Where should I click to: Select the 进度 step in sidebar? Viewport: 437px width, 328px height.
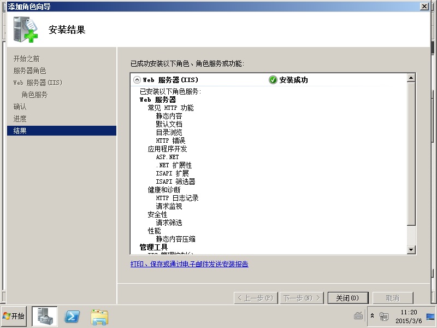click(20, 119)
